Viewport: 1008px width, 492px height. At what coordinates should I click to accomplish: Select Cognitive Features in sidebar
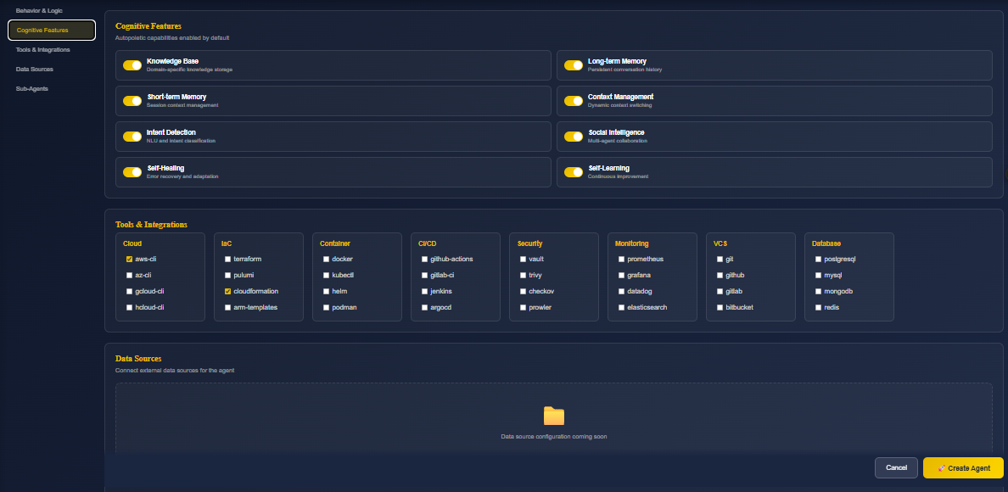52,31
